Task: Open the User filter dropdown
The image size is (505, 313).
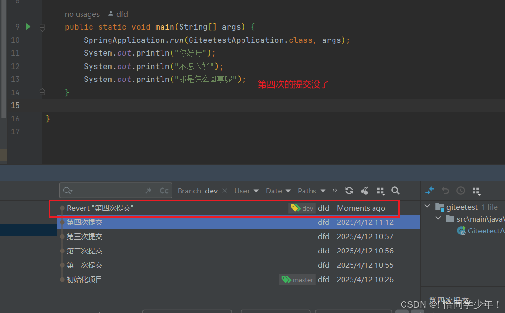Action: (x=246, y=191)
